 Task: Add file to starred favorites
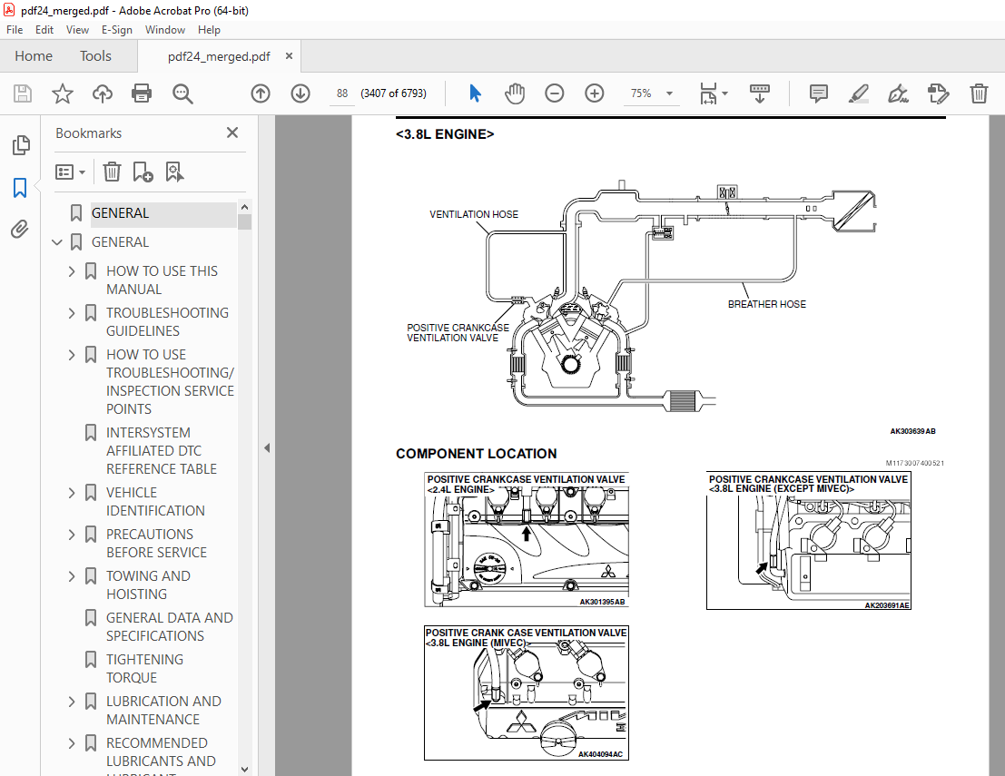(x=62, y=93)
